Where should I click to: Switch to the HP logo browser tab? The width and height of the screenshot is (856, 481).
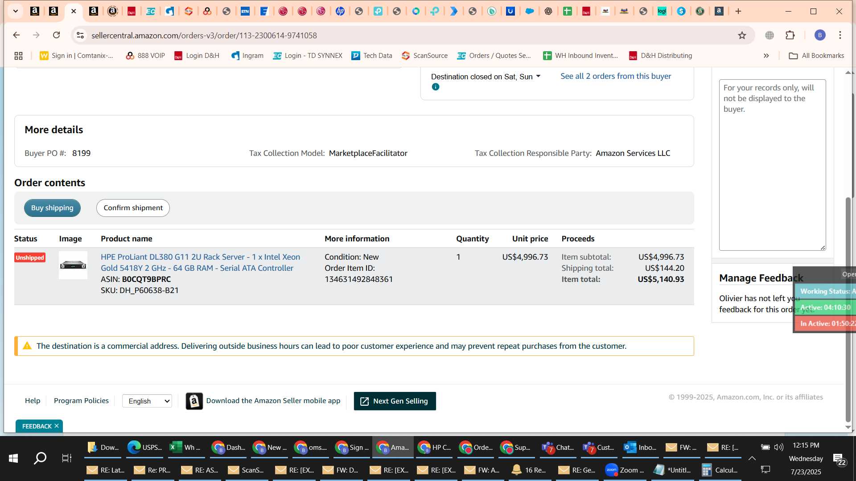pyautogui.click(x=340, y=11)
